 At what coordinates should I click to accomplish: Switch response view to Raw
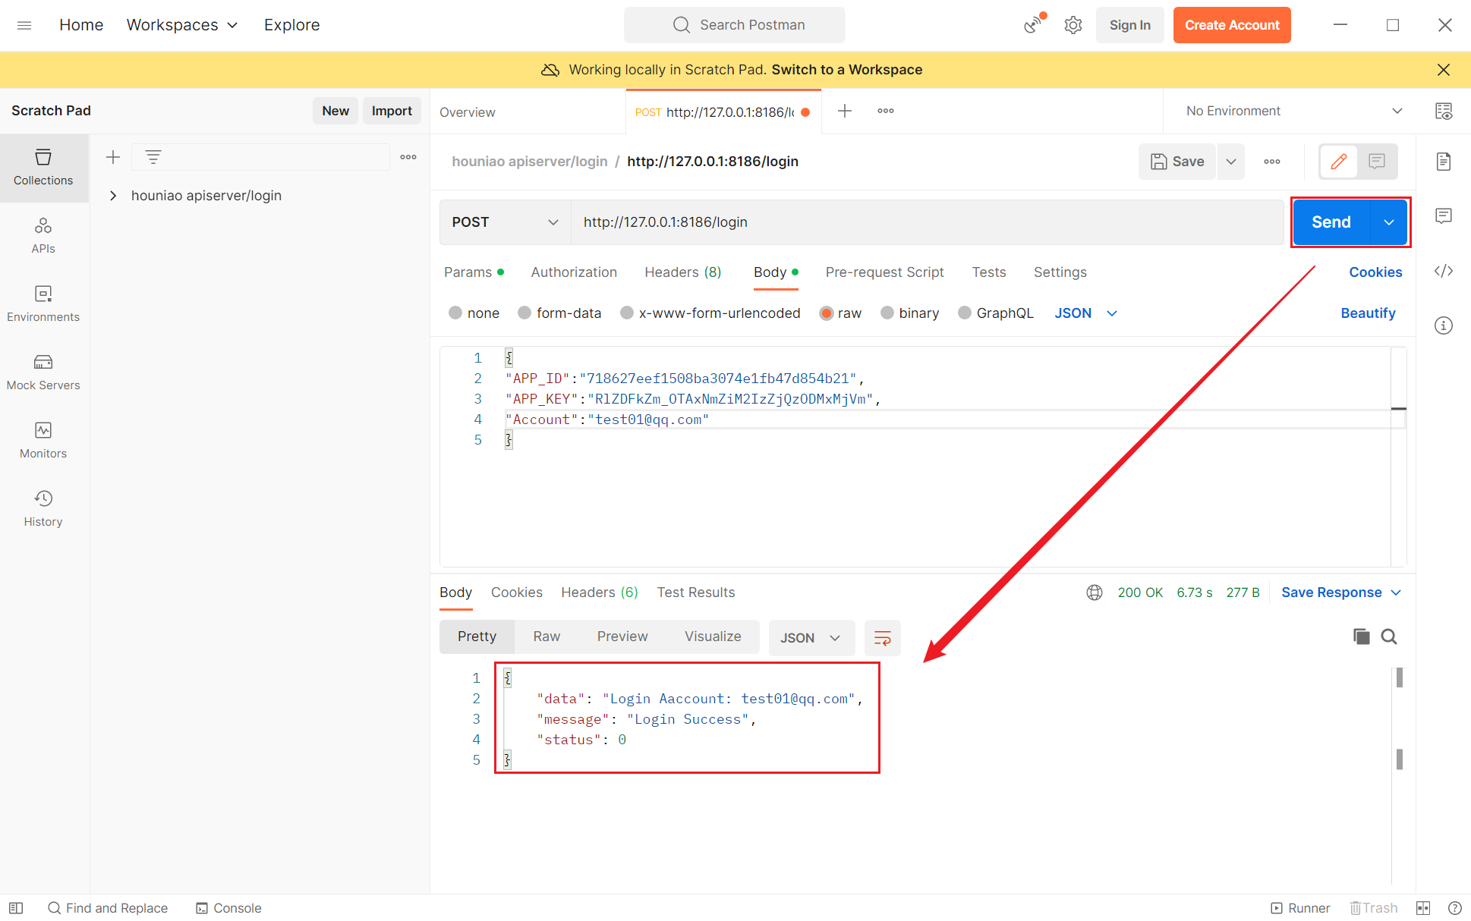(x=547, y=637)
